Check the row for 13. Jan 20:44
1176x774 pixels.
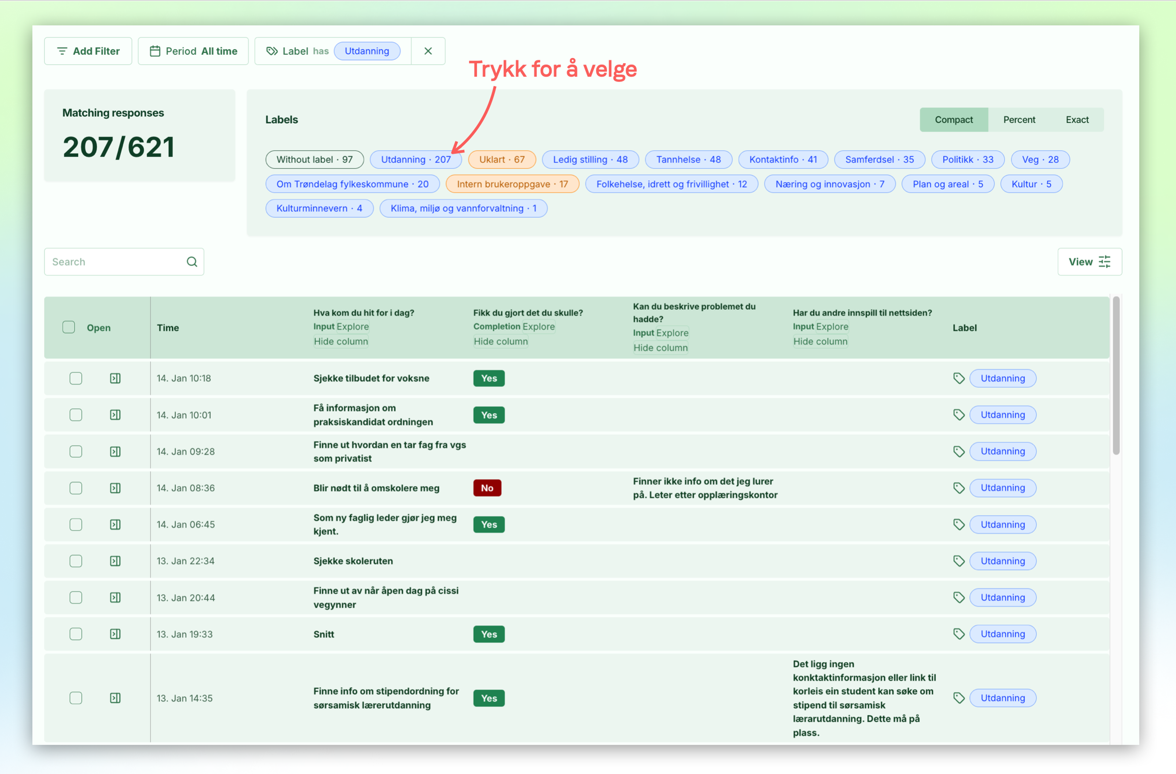click(x=76, y=598)
